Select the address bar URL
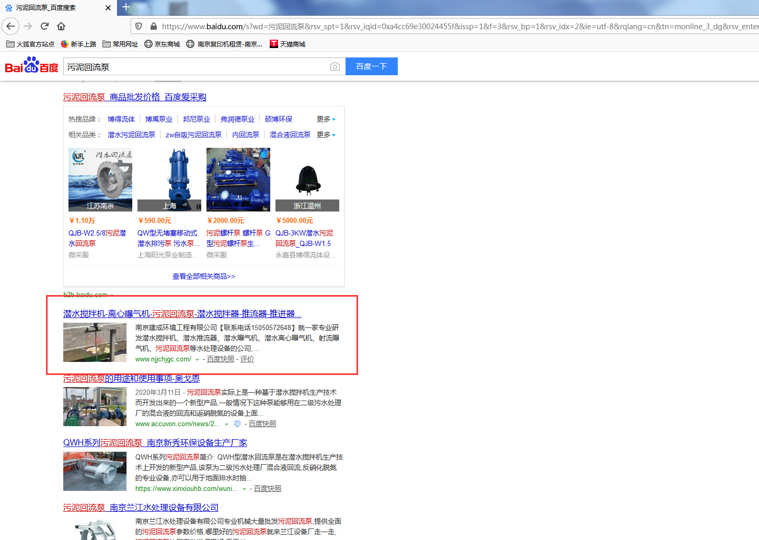This screenshot has width=759, height=540. pyautogui.click(x=460, y=26)
